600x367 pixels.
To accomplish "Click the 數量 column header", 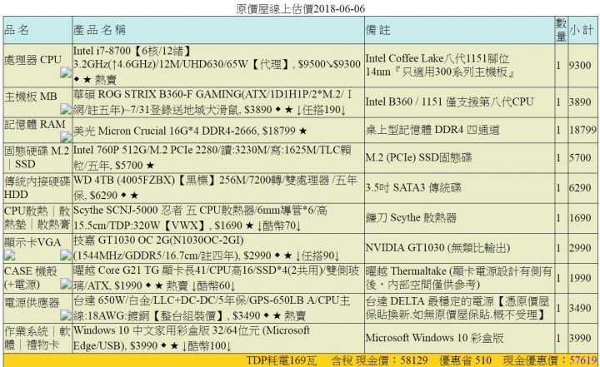I will point(562,30).
